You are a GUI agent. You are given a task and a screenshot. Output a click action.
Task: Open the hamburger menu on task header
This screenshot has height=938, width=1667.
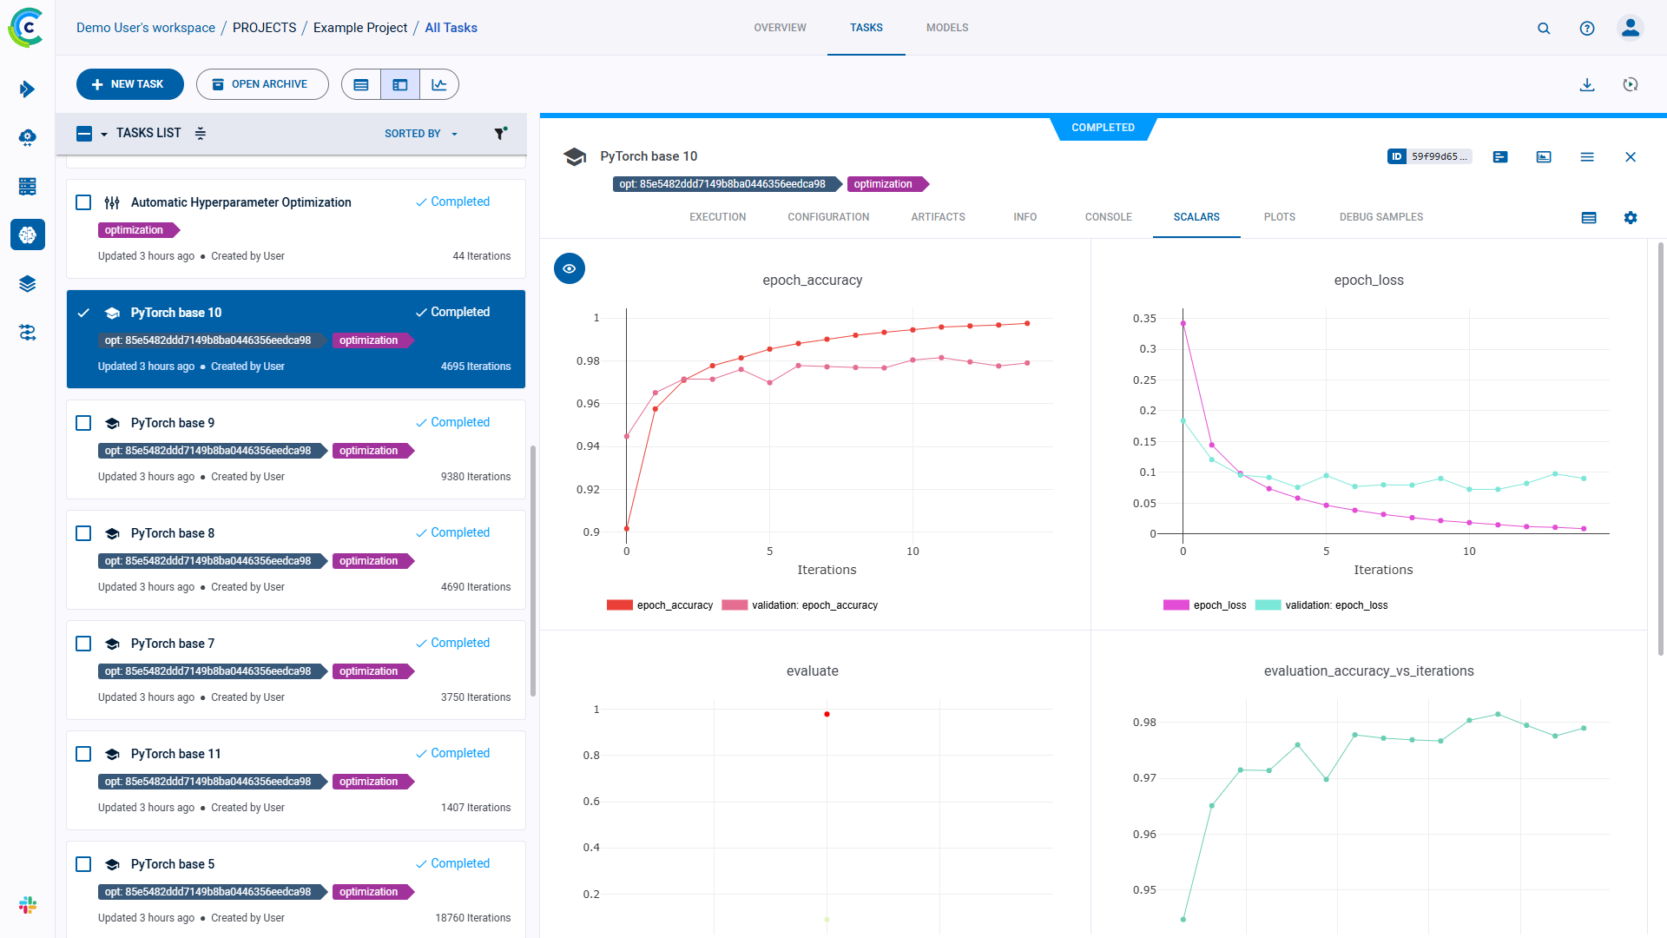coord(1588,156)
